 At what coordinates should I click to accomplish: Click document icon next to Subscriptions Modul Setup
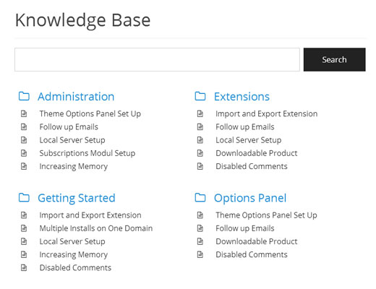coord(24,153)
